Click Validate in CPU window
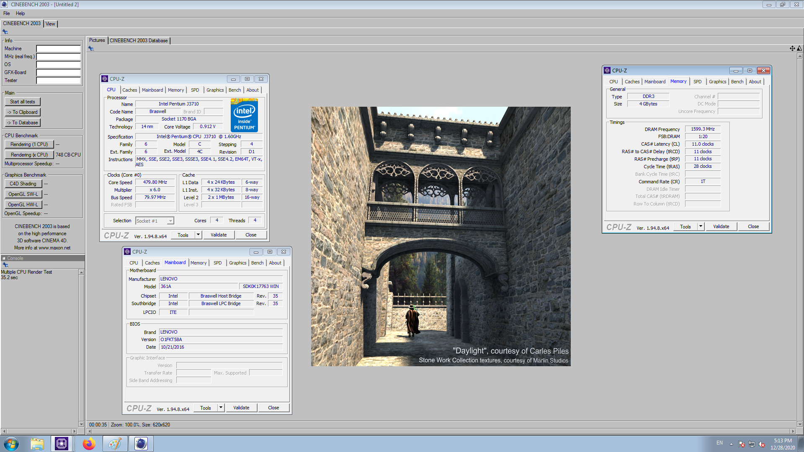The image size is (804, 452). pos(219,235)
